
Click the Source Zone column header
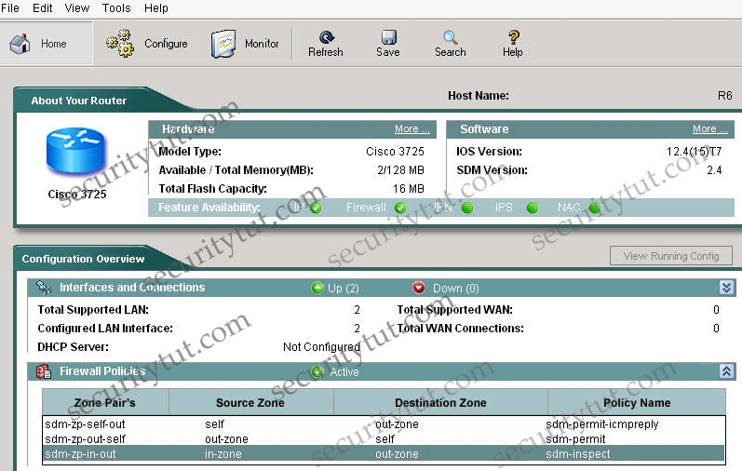coord(250,402)
